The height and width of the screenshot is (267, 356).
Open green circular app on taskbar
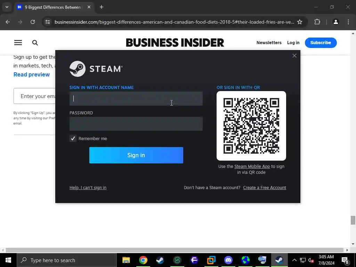coord(177,260)
